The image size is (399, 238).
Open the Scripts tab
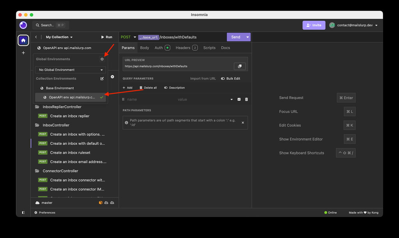(209, 48)
